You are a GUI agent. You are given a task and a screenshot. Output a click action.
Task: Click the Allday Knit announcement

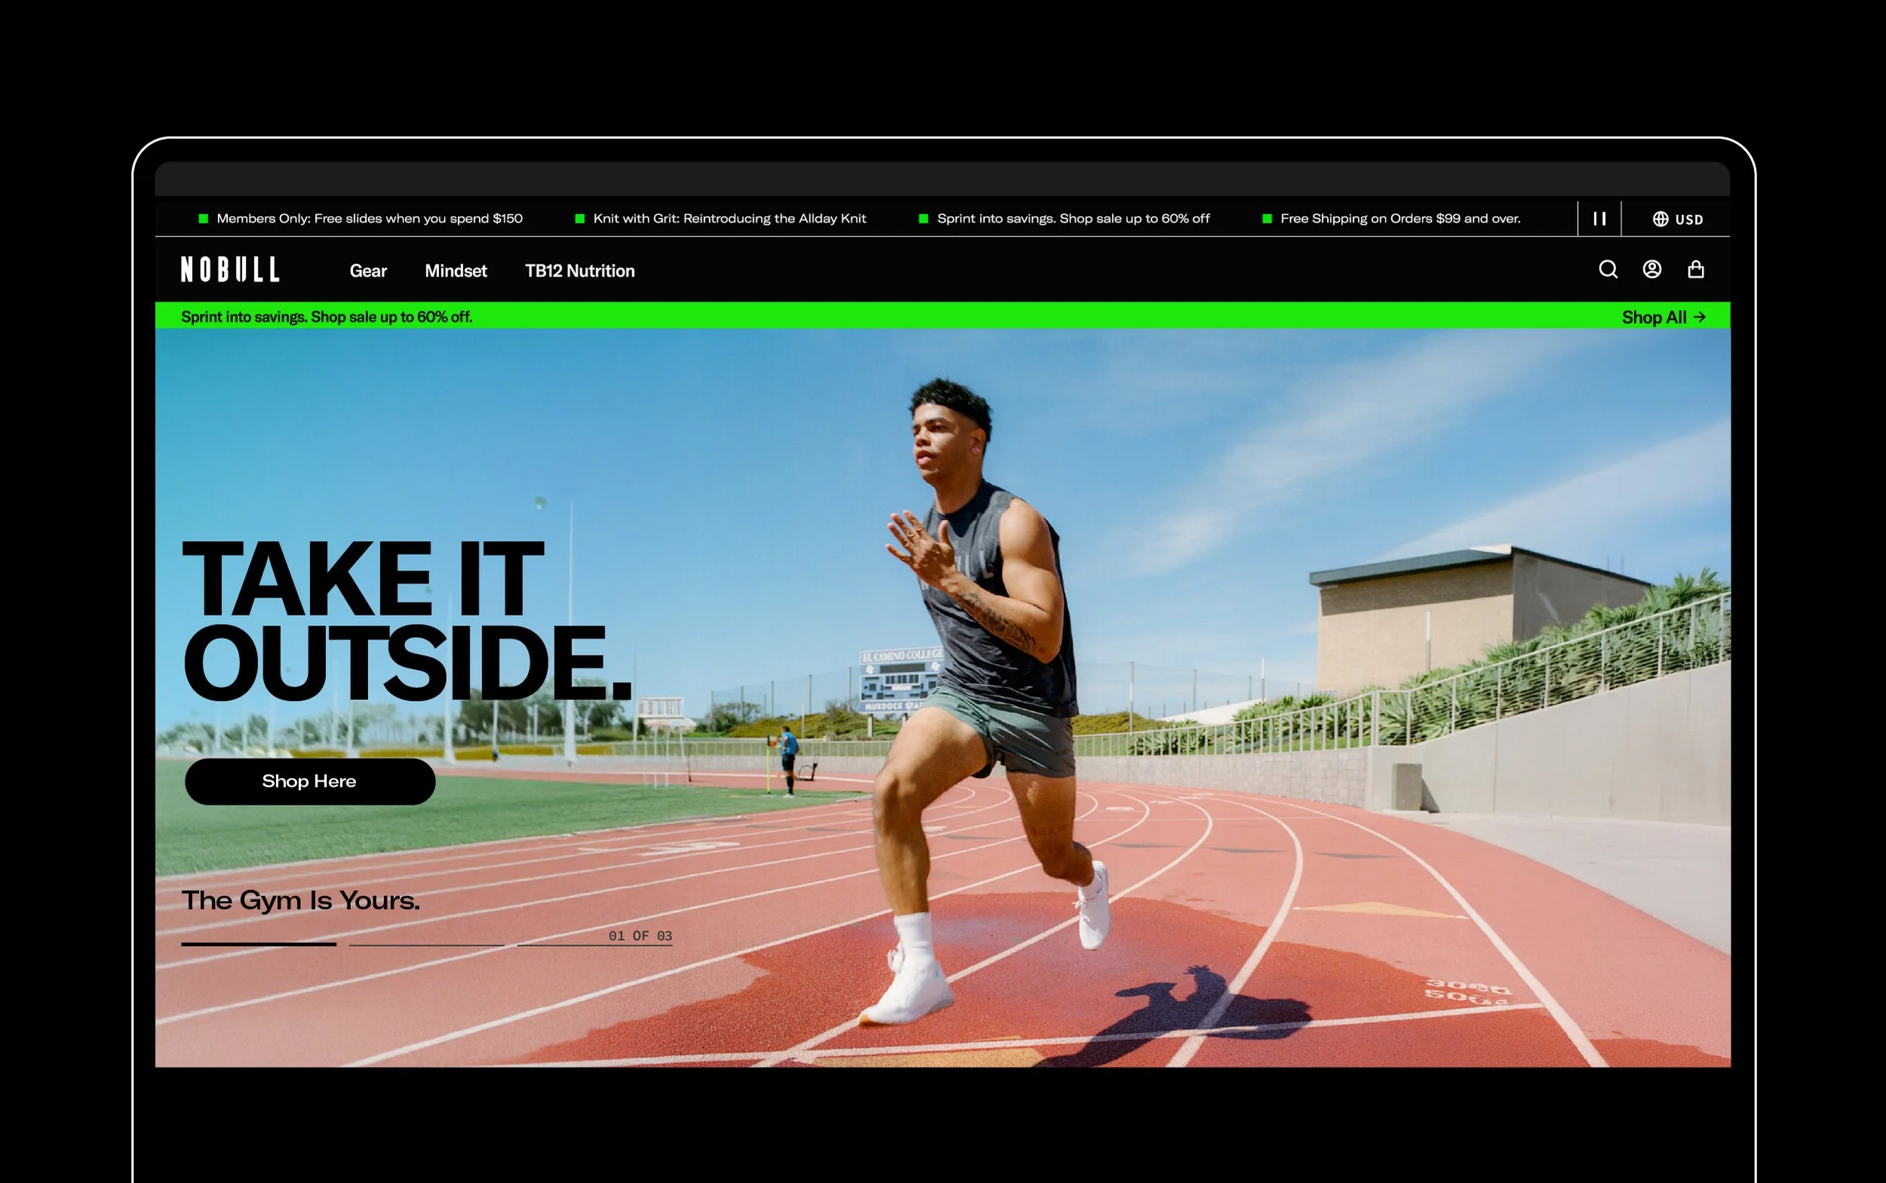pos(729,218)
